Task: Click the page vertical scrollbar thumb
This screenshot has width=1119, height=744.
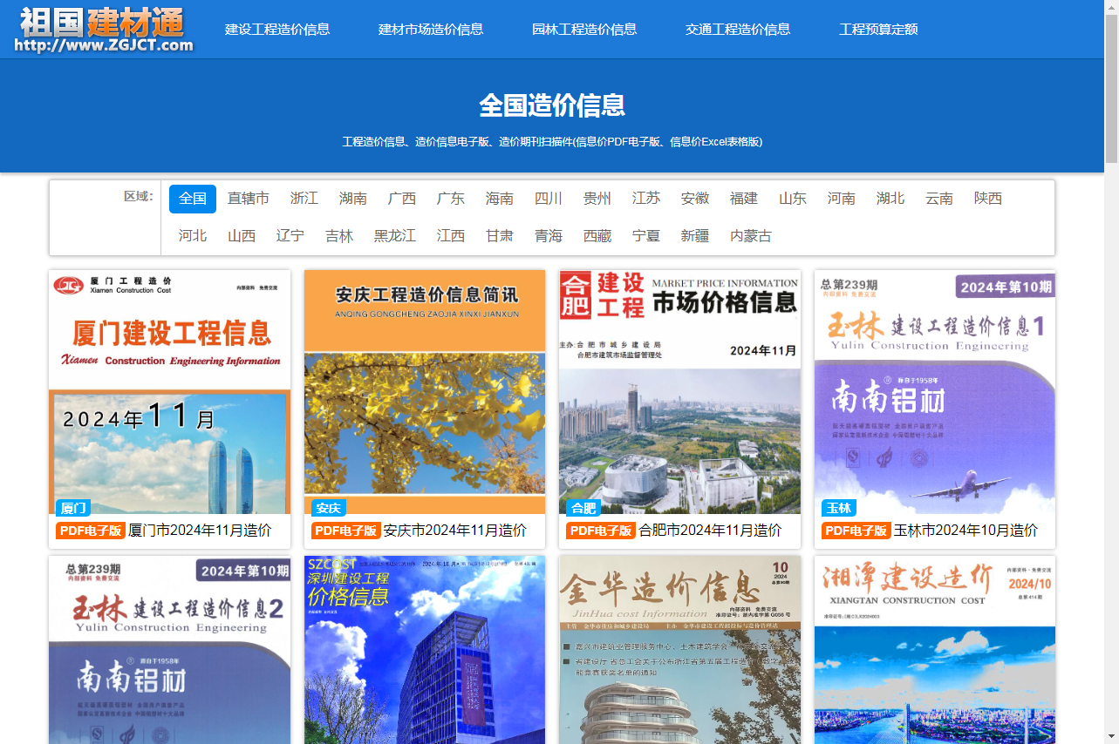Action: pos(1111,87)
